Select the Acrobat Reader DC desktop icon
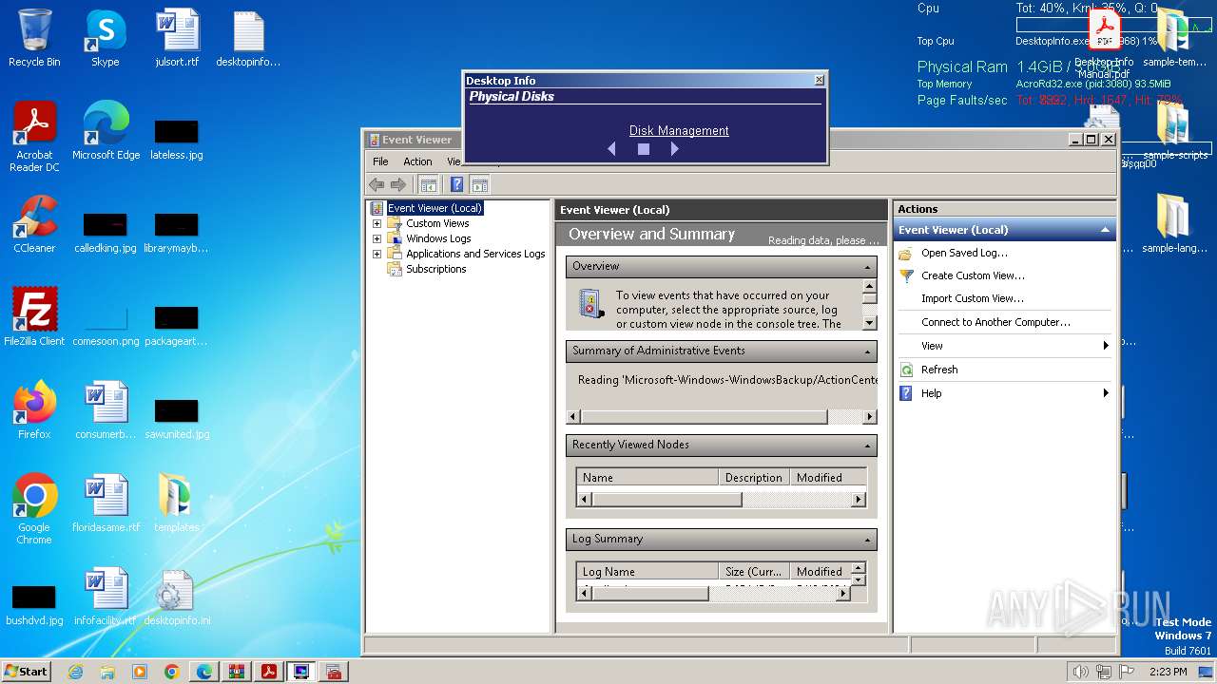1217x684 pixels. [34, 137]
